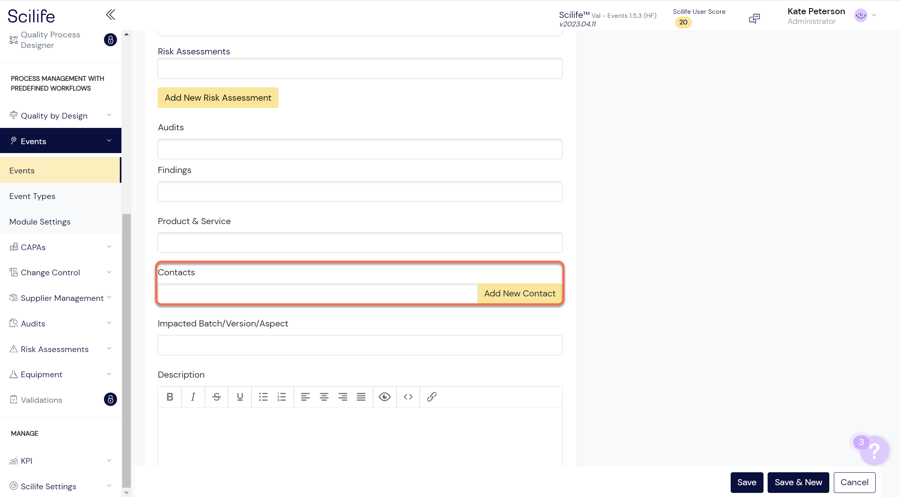Click the Add New Contact button

tap(519, 294)
